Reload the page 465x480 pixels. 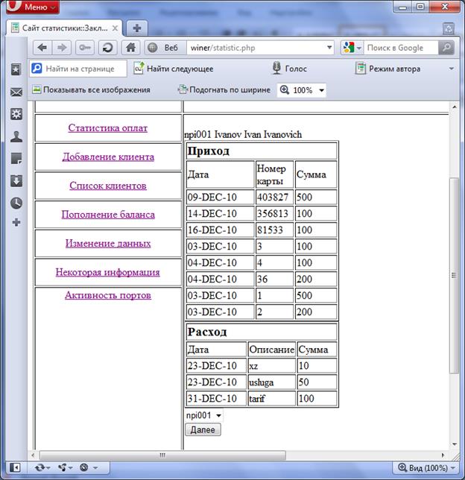pos(107,48)
